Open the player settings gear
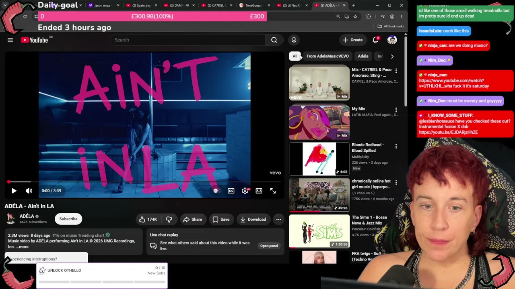This screenshot has height=289, width=515. pos(245,191)
